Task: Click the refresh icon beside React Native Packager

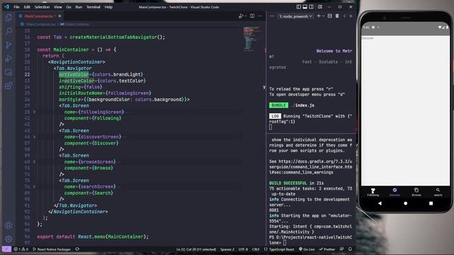Action: pos(77,249)
